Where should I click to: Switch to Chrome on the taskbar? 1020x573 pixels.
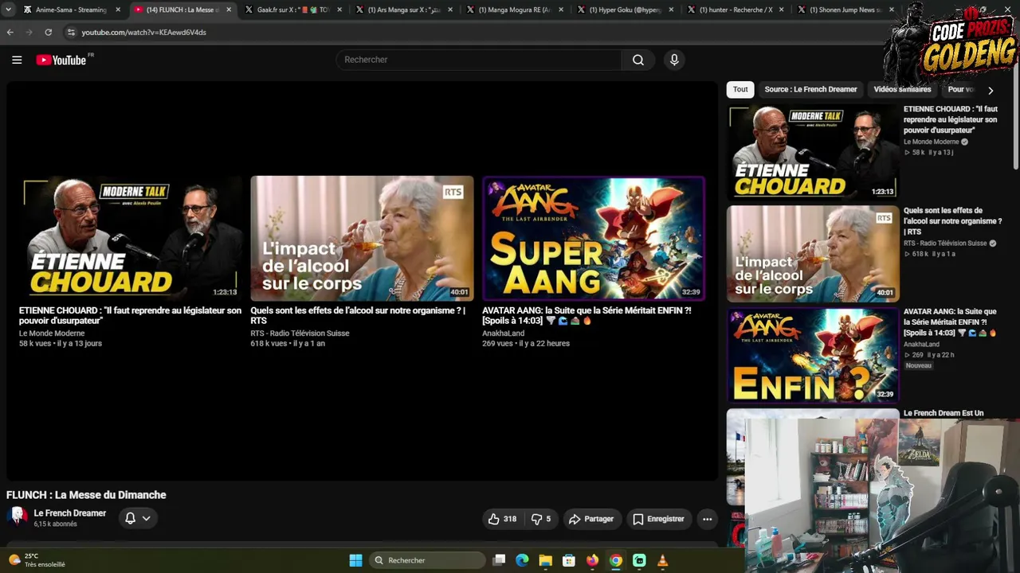(616, 560)
